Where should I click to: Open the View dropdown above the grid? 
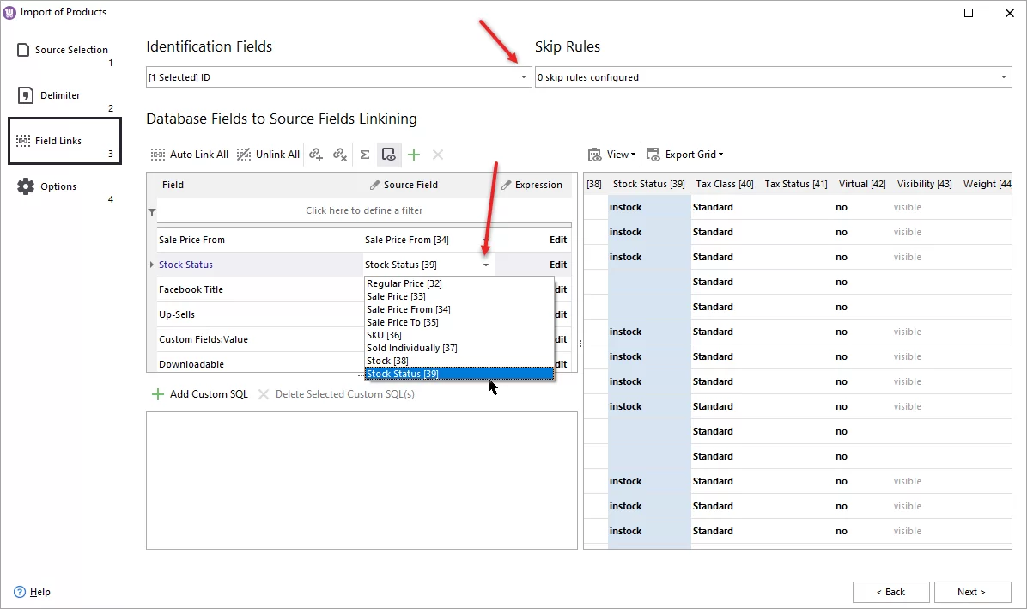pos(613,155)
